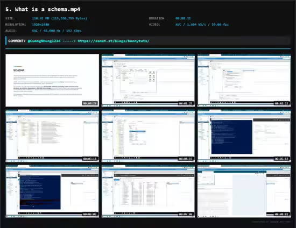Click the duration value '00:08:31'
The image size is (296, 228).
coord(183,18)
